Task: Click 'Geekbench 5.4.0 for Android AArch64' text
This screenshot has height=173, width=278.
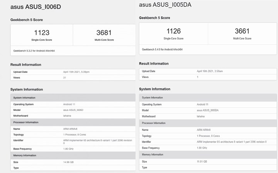Action: coord(162,49)
